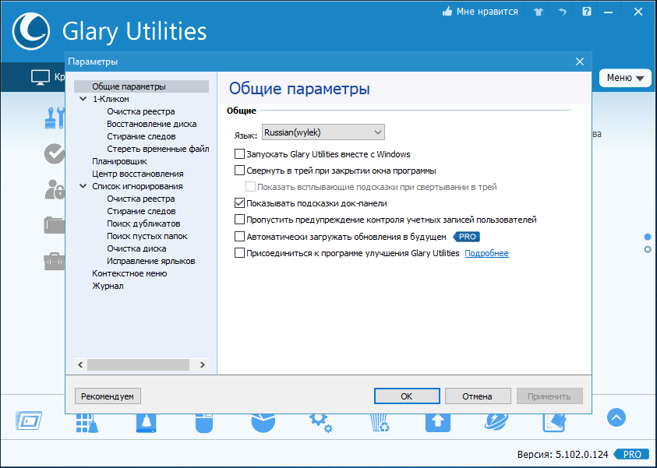Click the gray checkmark circle icon in main window

[55, 153]
